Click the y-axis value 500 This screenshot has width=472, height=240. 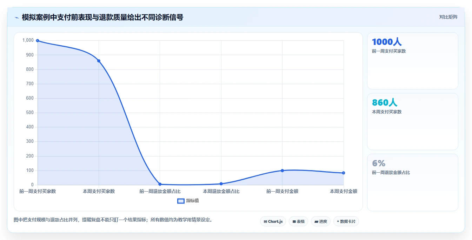pyautogui.click(x=30, y=113)
